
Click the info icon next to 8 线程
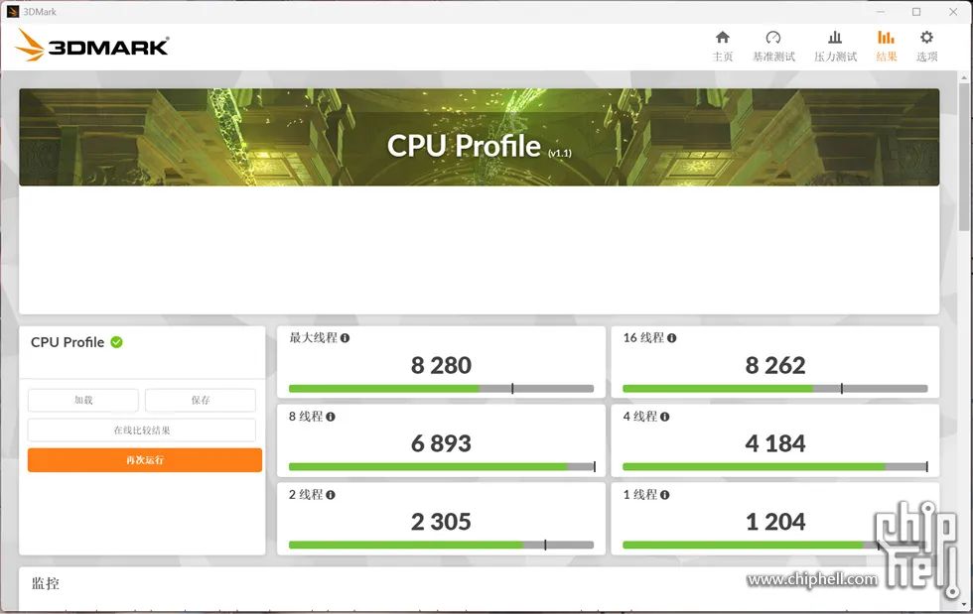click(330, 417)
